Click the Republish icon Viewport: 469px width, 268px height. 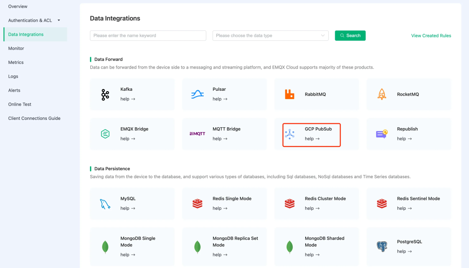coord(382,134)
